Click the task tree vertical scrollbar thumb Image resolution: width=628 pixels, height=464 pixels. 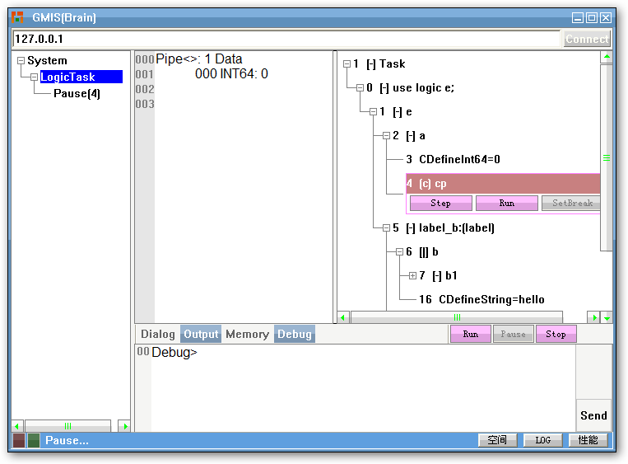(607, 157)
